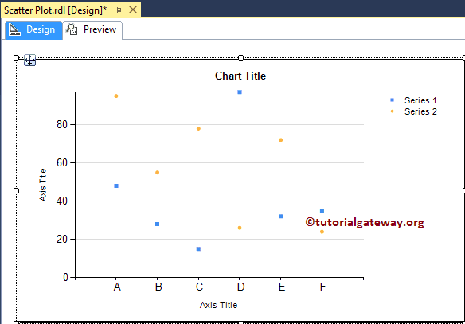Click the top-center chart resize handle
465x324 pixels.
point(240,57)
